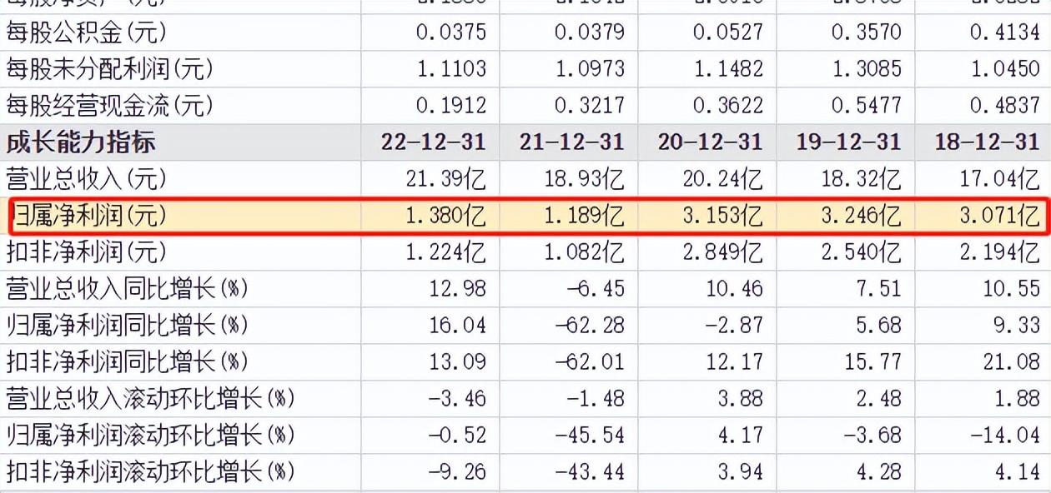This screenshot has width=1051, height=493.
Task: Select the 归属净利润同比增长(%) row label
Action: pos(127,326)
